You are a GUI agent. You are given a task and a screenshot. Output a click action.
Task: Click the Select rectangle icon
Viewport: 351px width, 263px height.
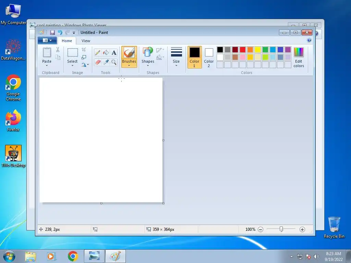(73, 52)
